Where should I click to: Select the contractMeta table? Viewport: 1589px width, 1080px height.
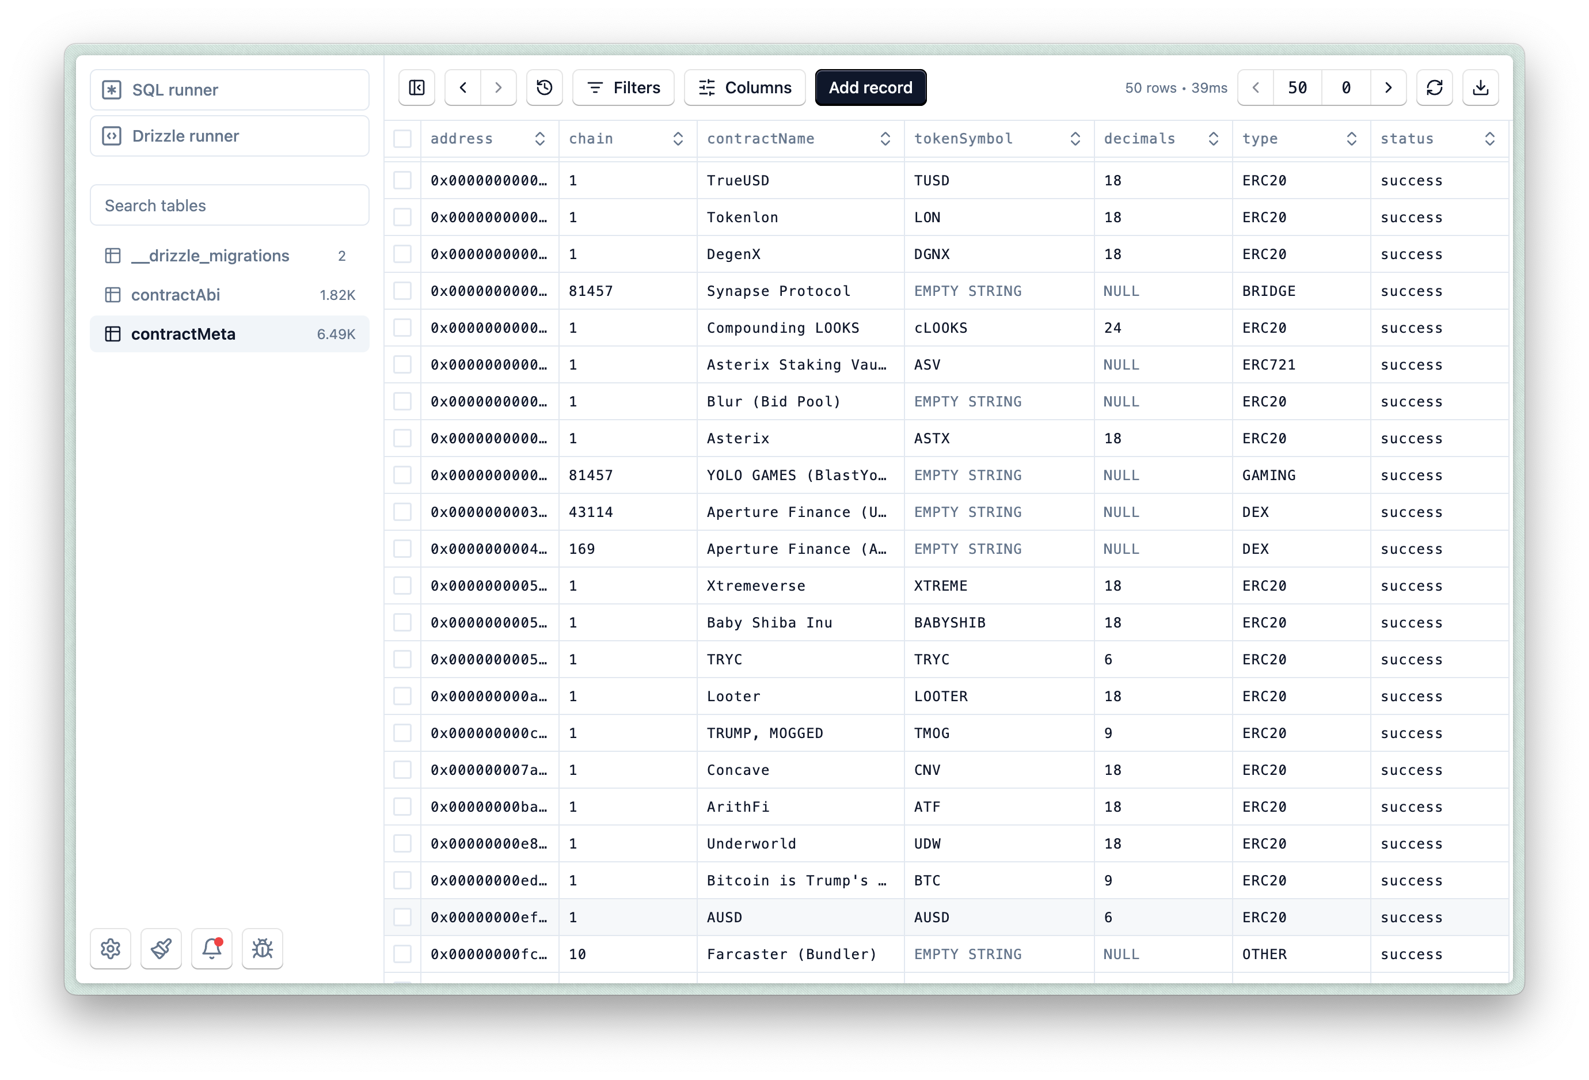[230, 334]
